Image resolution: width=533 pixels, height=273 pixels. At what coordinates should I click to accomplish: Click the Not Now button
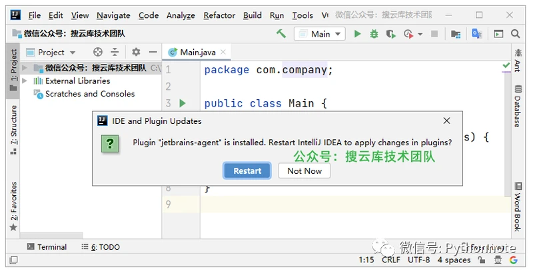coord(304,170)
